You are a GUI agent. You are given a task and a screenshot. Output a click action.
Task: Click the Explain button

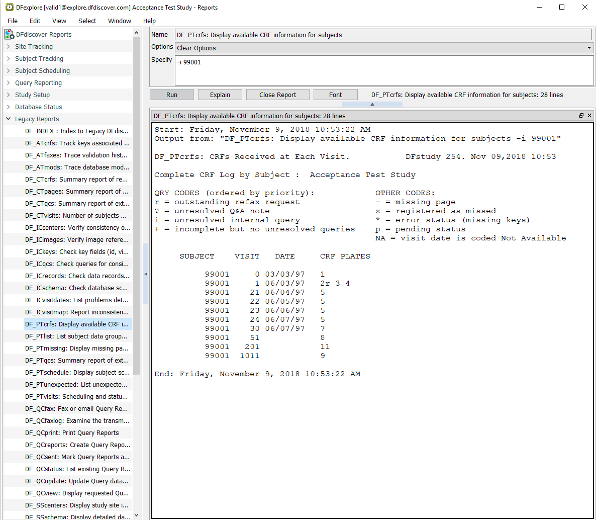220,95
